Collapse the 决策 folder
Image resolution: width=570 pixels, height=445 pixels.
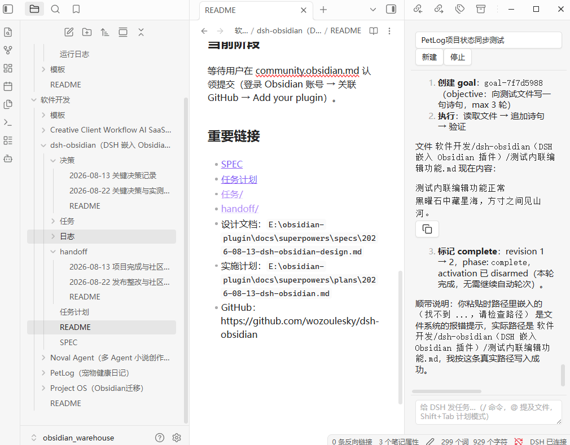click(x=53, y=160)
